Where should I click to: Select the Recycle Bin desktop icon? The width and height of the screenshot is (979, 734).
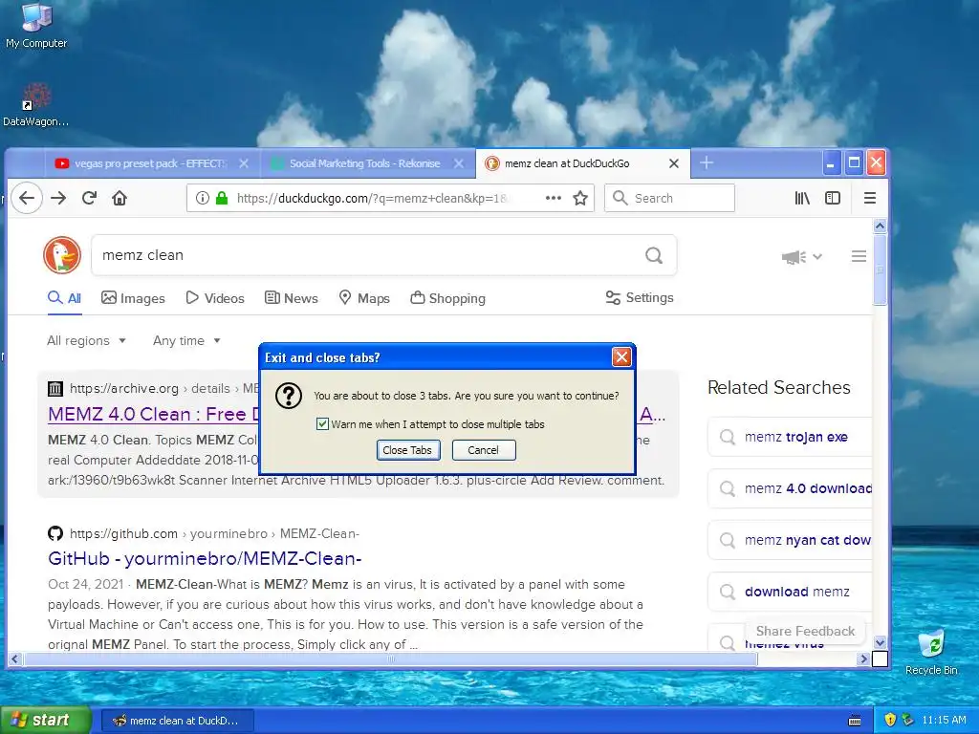click(931, 652)
